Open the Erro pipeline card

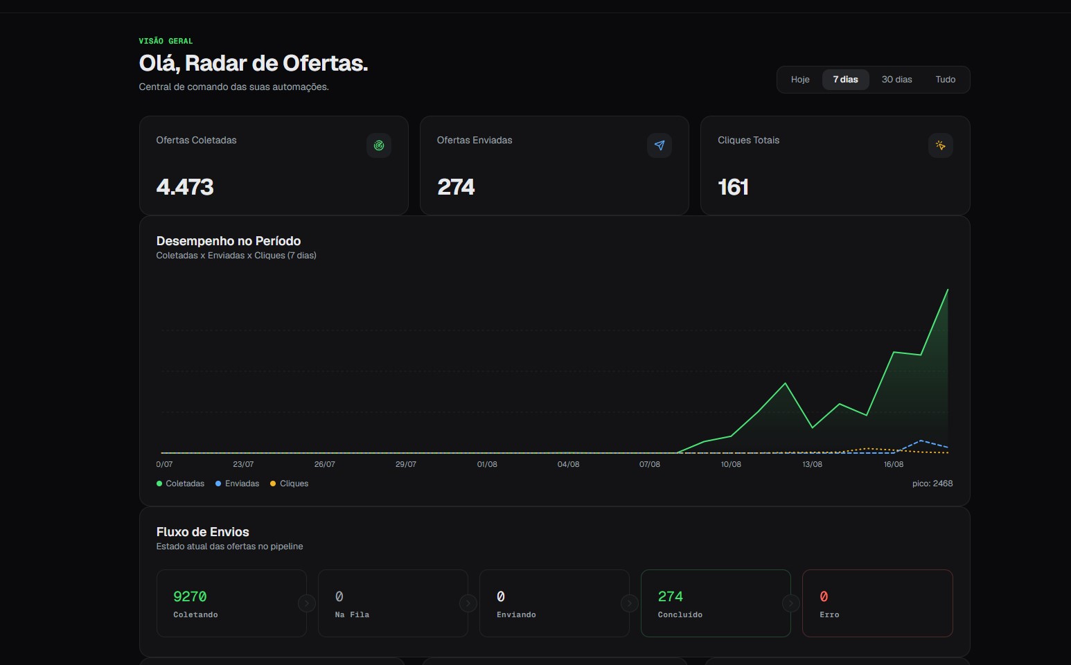tap(878, 603)
